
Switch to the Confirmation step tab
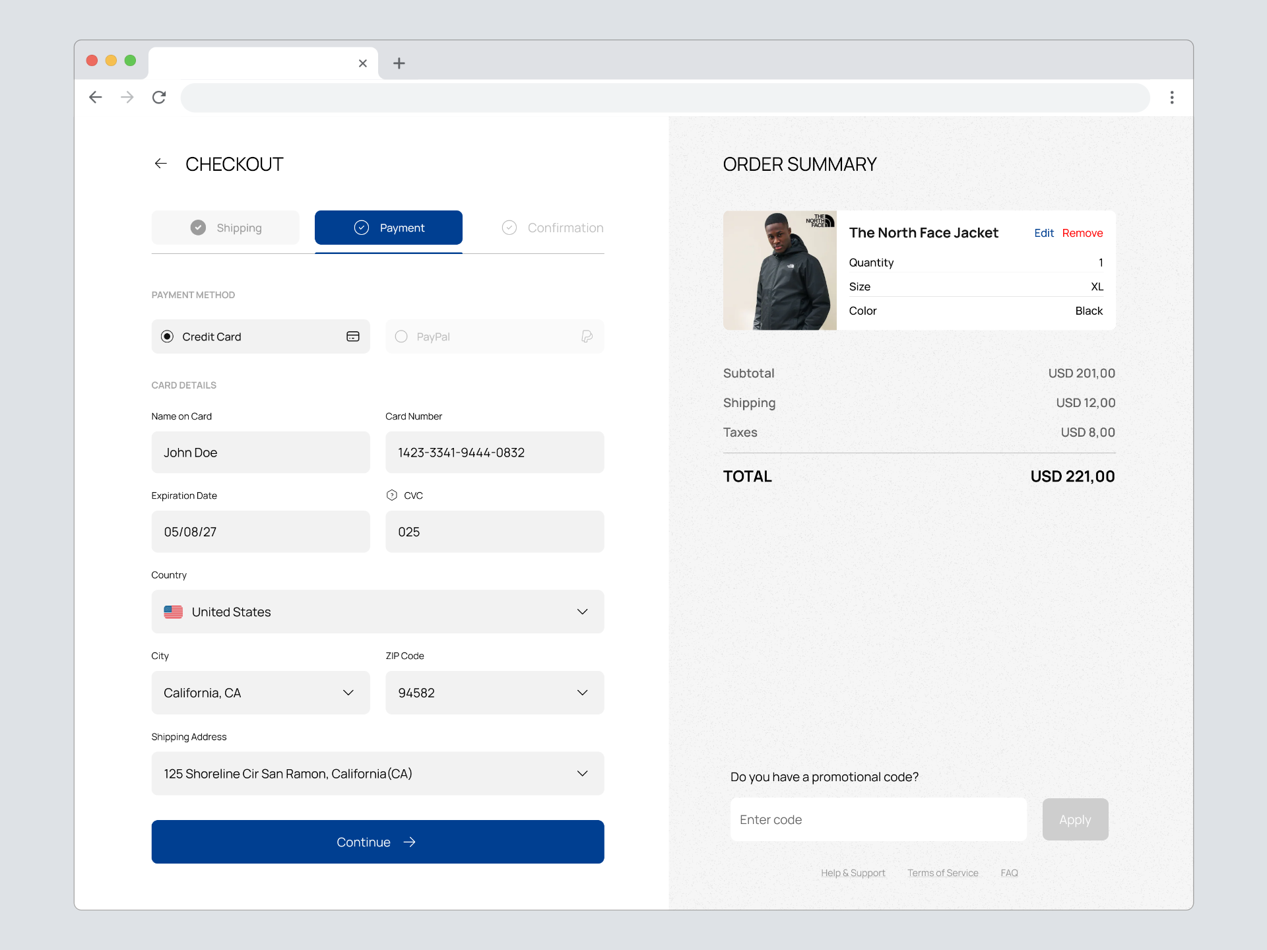click(552, 228)
